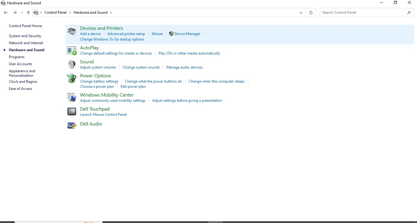
Task: Select Network and Internet in sidebar
Action: click(26, 43)
